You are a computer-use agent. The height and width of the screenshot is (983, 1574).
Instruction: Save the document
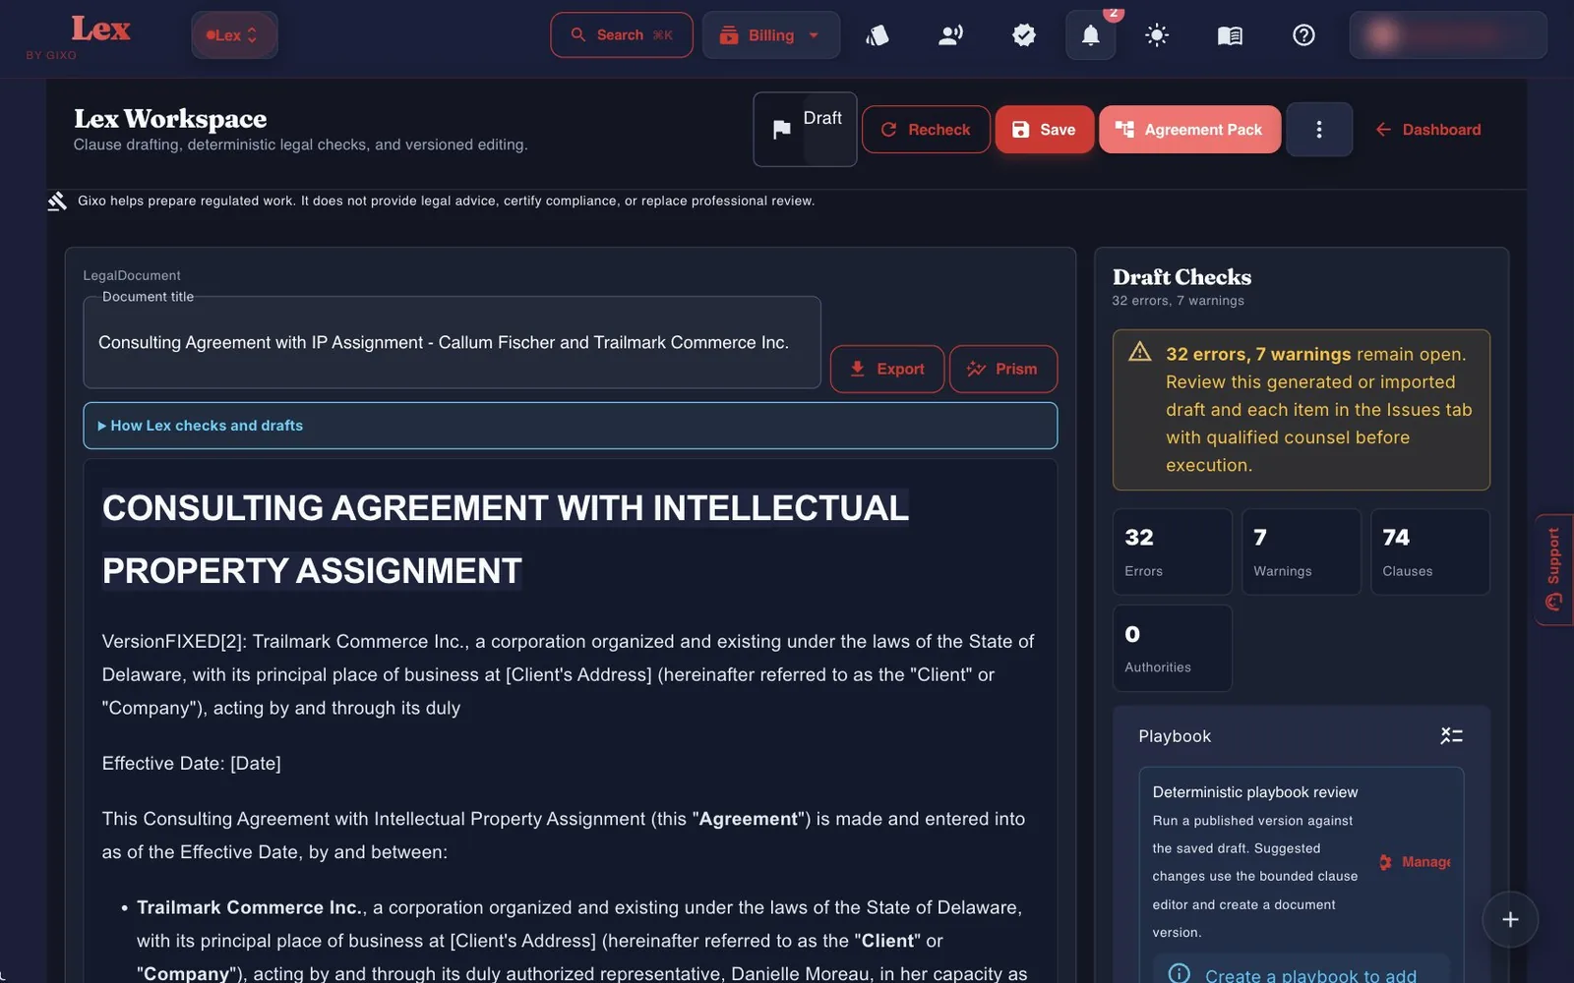point(1044,130)
